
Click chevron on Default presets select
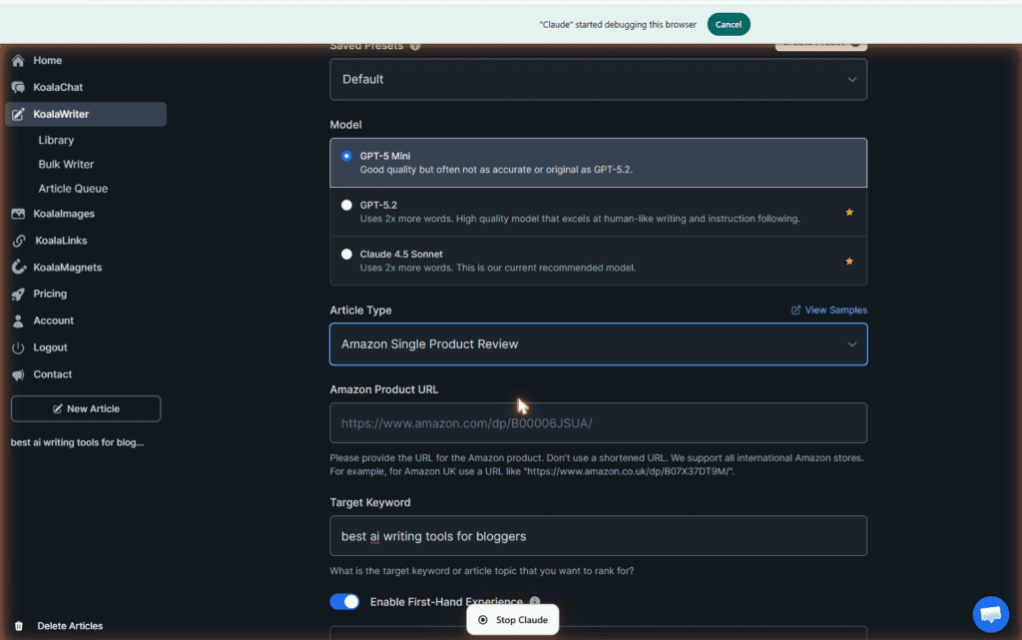(852, 80)
